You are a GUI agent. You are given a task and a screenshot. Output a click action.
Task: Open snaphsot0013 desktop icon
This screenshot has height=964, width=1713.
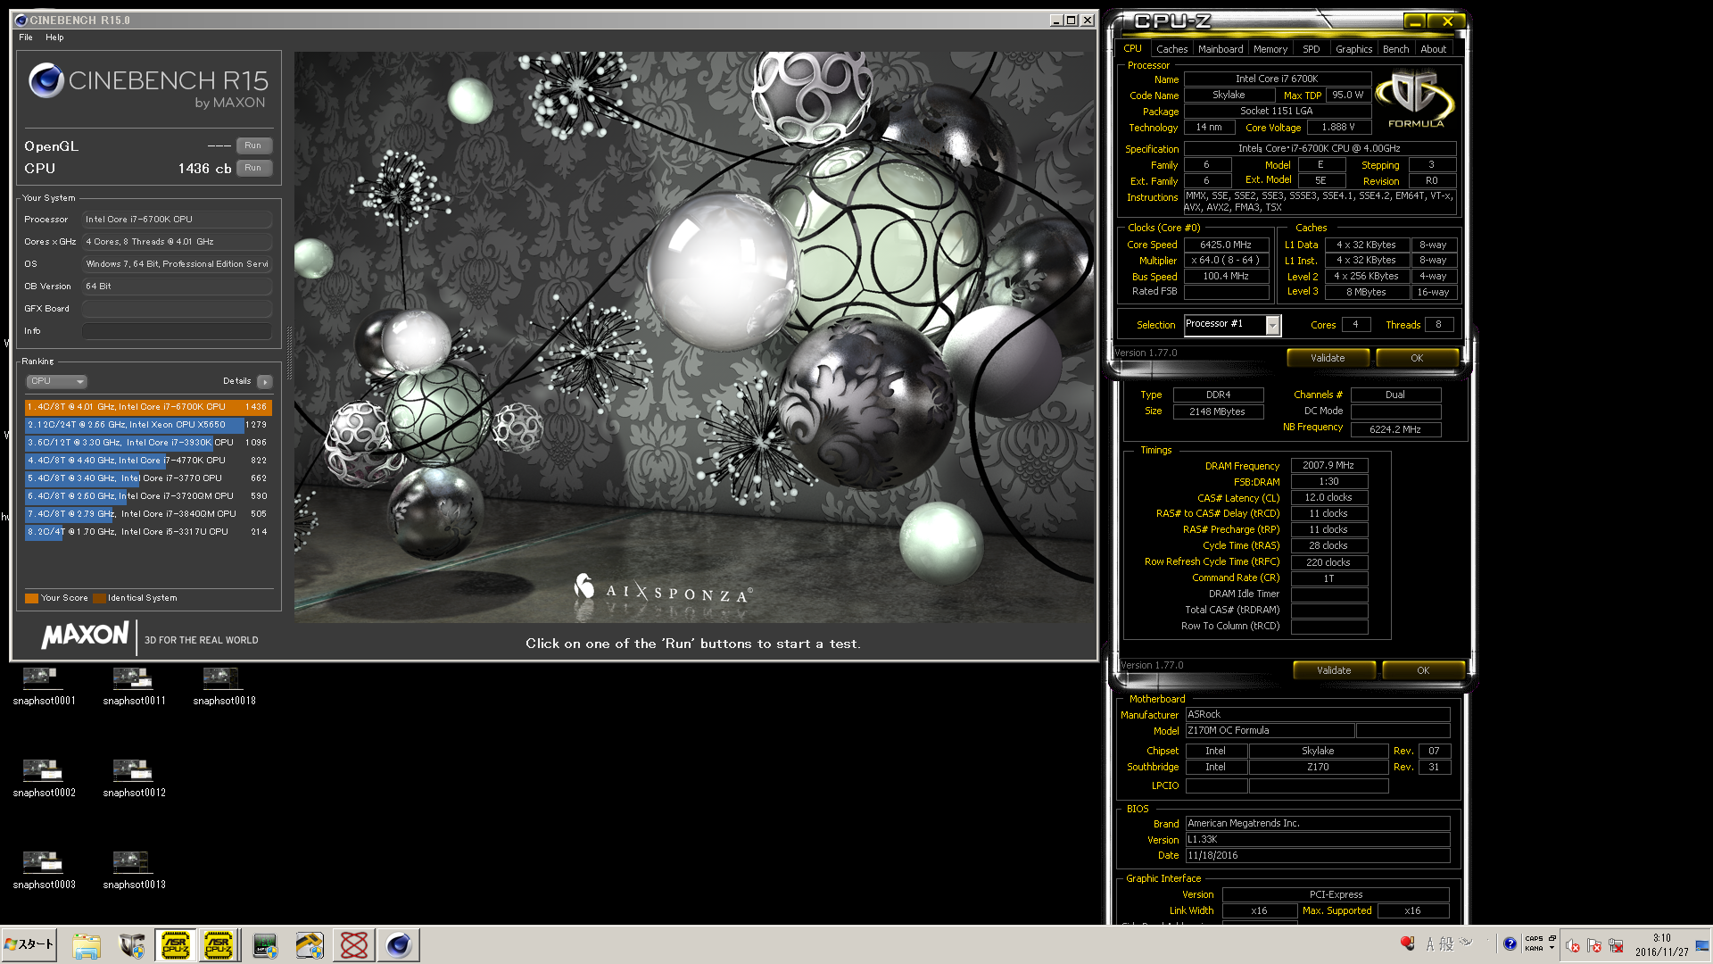[x=134, y=870]
